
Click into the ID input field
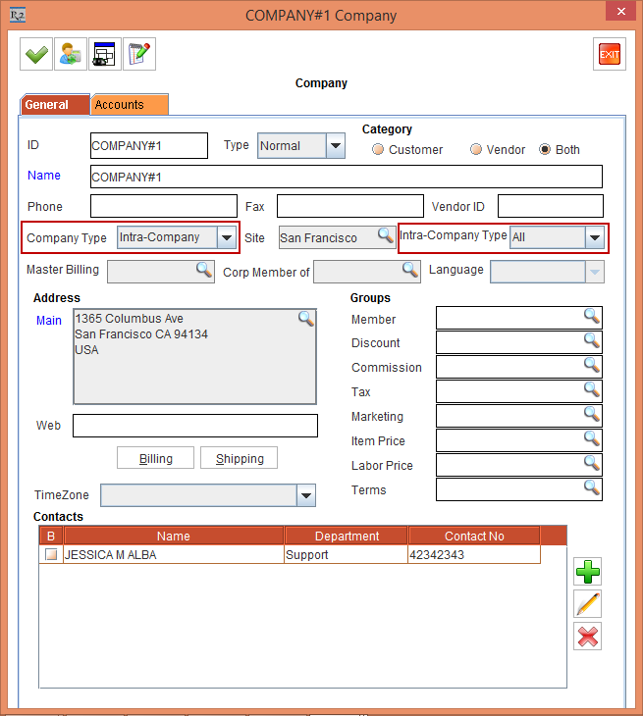pyautogui.click(x=149, y=146)
